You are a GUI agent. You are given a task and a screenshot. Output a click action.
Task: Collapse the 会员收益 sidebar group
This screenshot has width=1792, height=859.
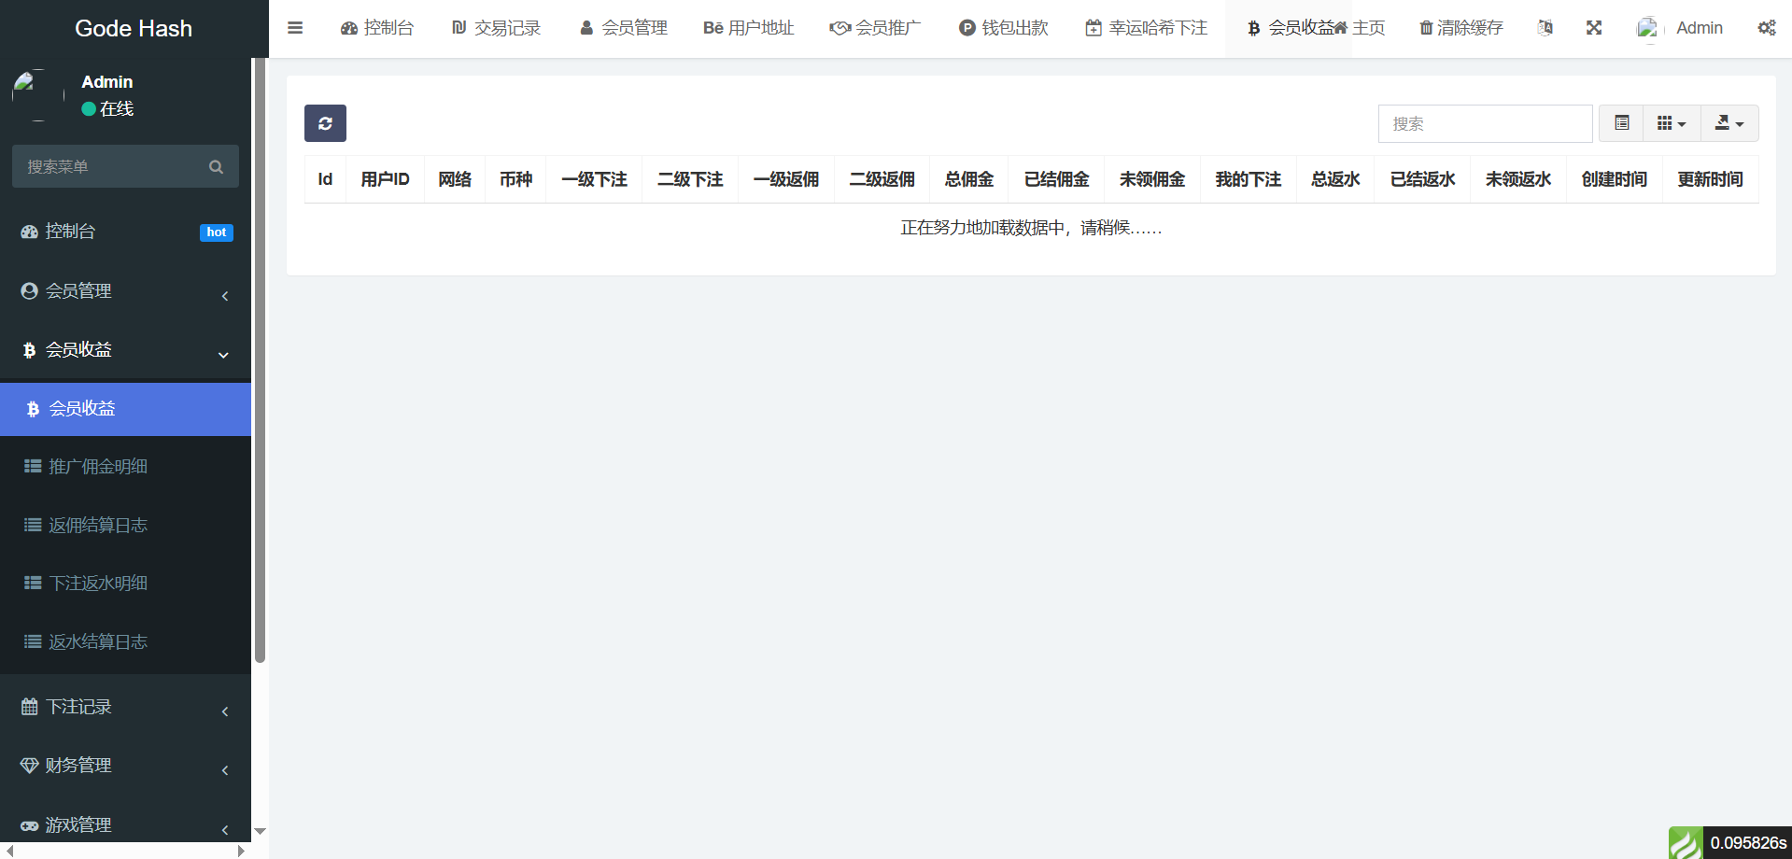point(125,350)
